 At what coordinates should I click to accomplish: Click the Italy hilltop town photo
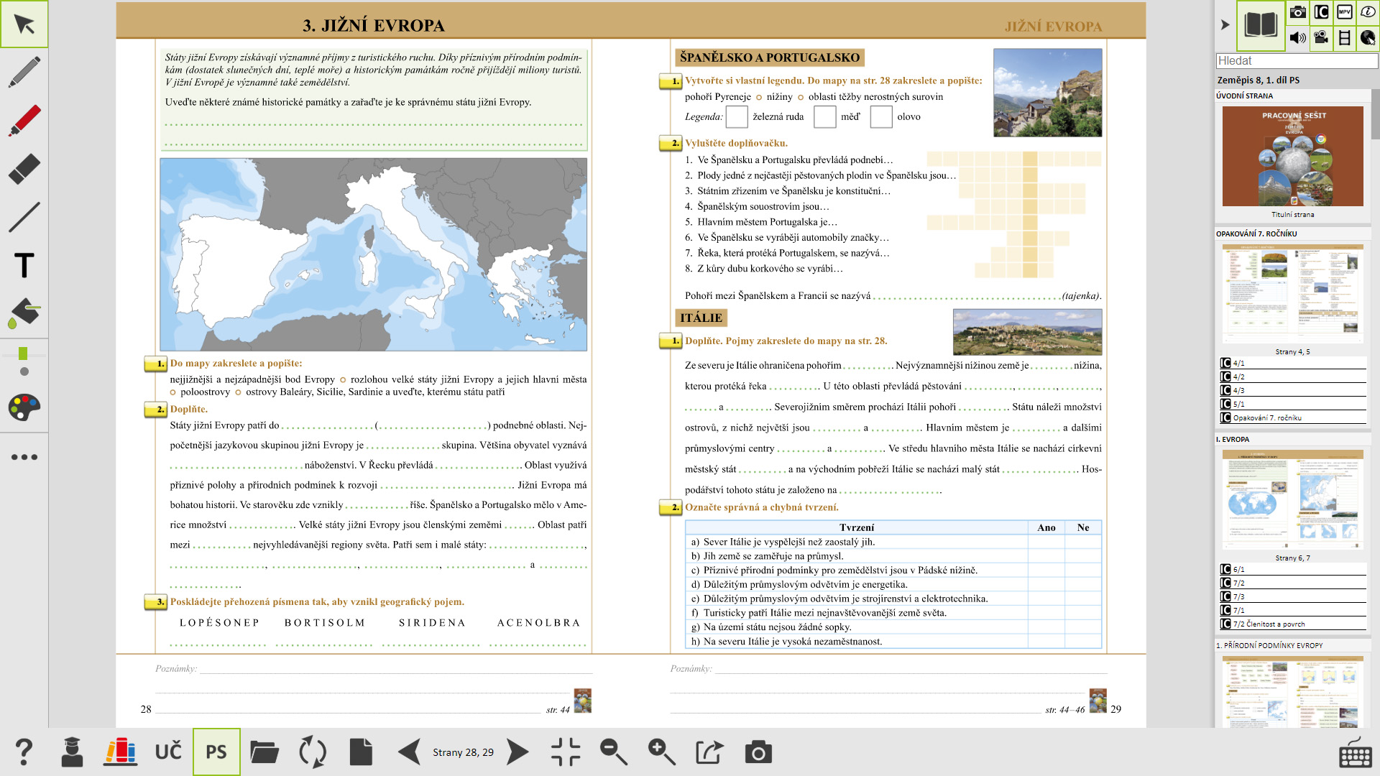tap(1027, 332)
